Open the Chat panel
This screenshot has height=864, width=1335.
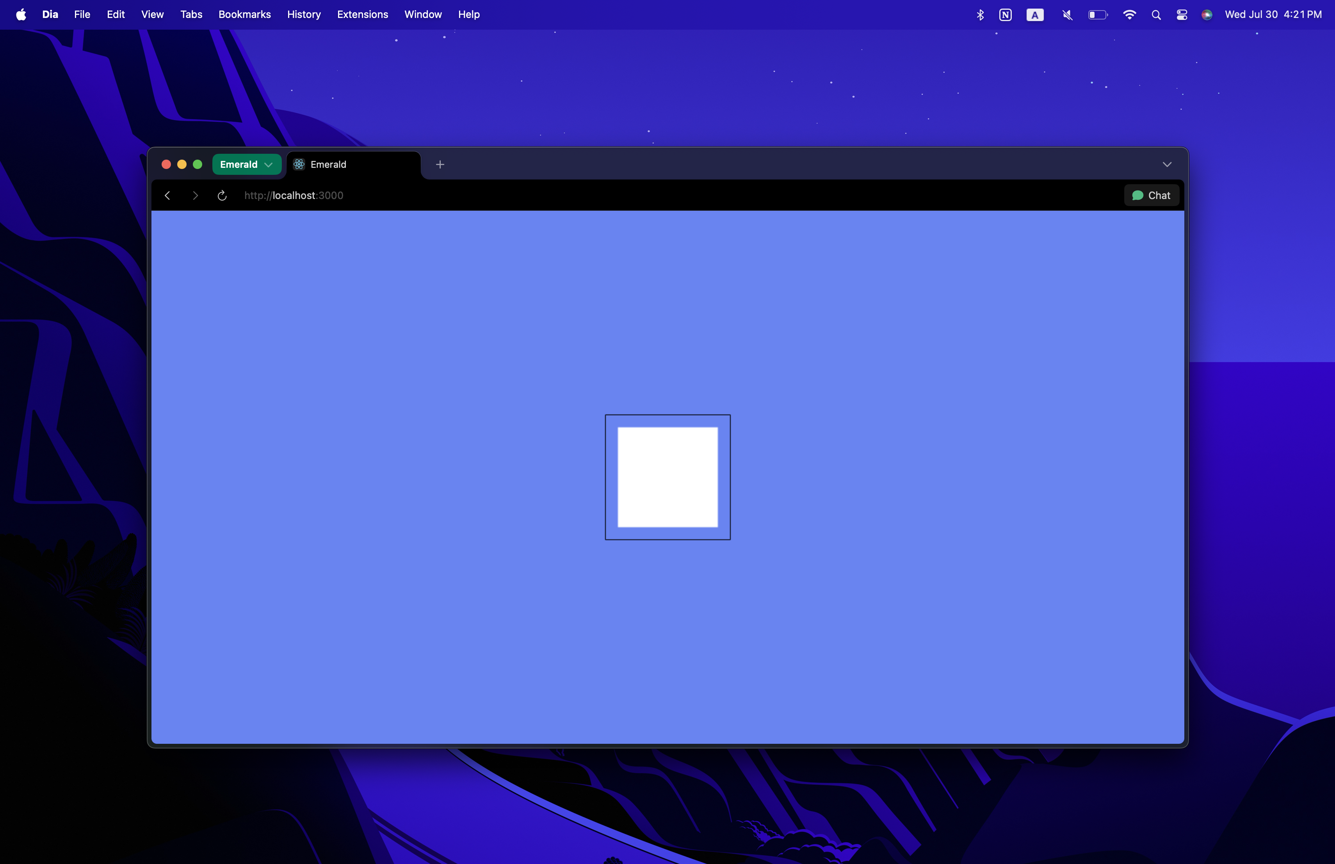(x=1152, y=195)
